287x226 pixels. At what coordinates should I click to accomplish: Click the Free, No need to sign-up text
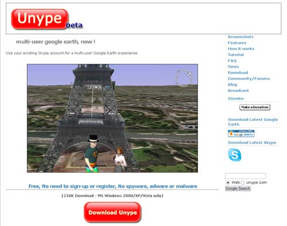[x=113, y=186]
